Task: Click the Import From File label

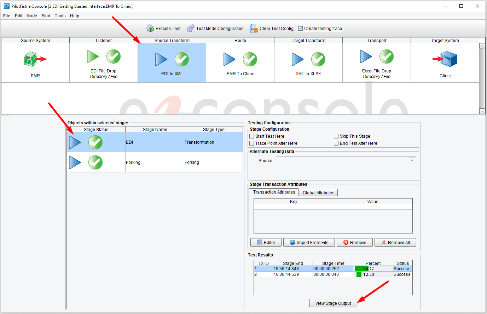Action: pyautogui.click(x=313, y=243)
